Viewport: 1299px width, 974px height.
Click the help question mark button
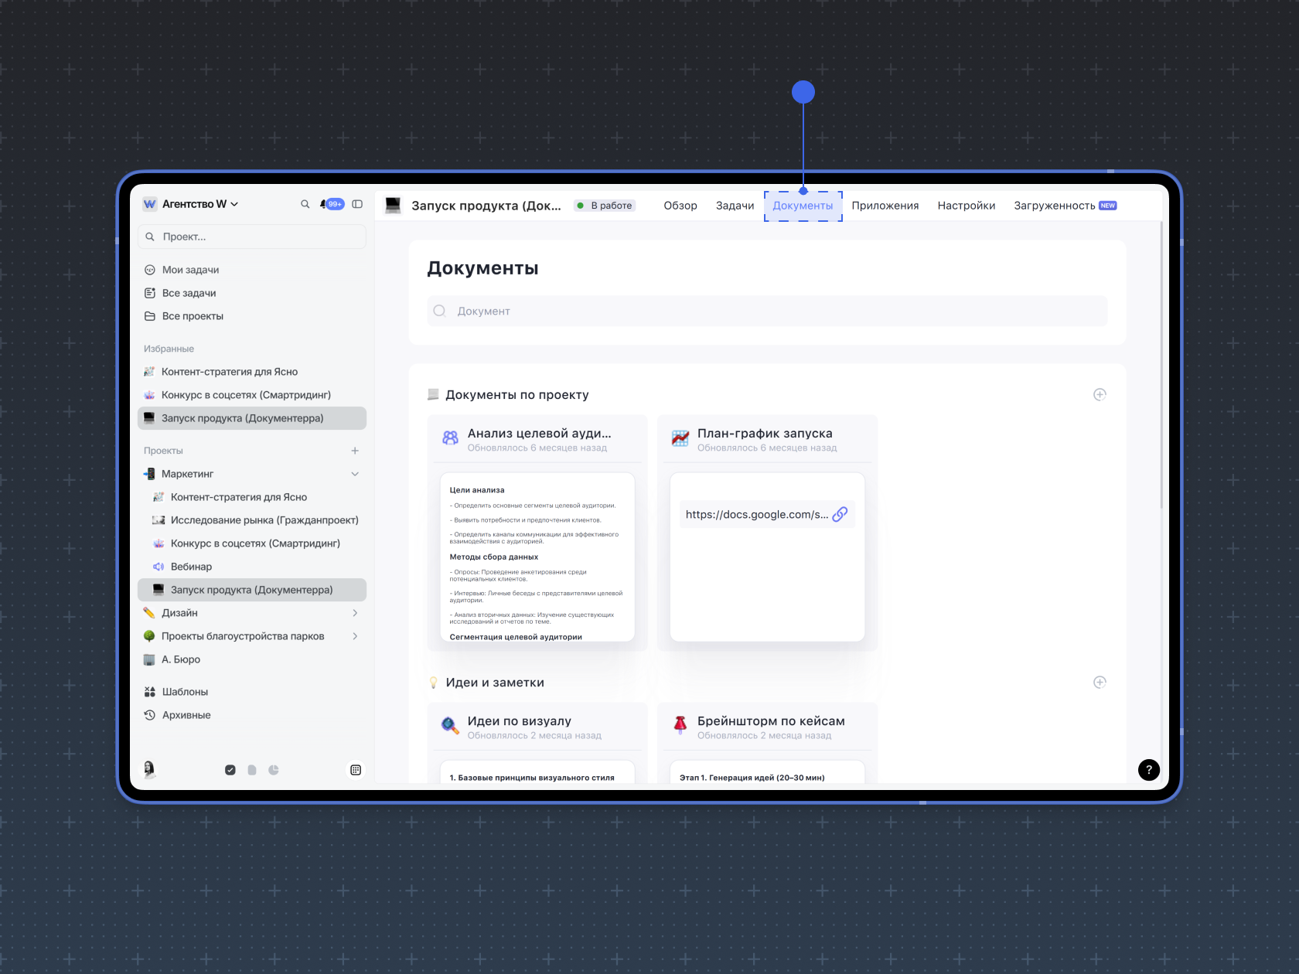coord(1148,769)
